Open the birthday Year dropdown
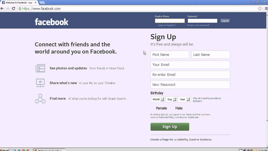 point(185,99)
